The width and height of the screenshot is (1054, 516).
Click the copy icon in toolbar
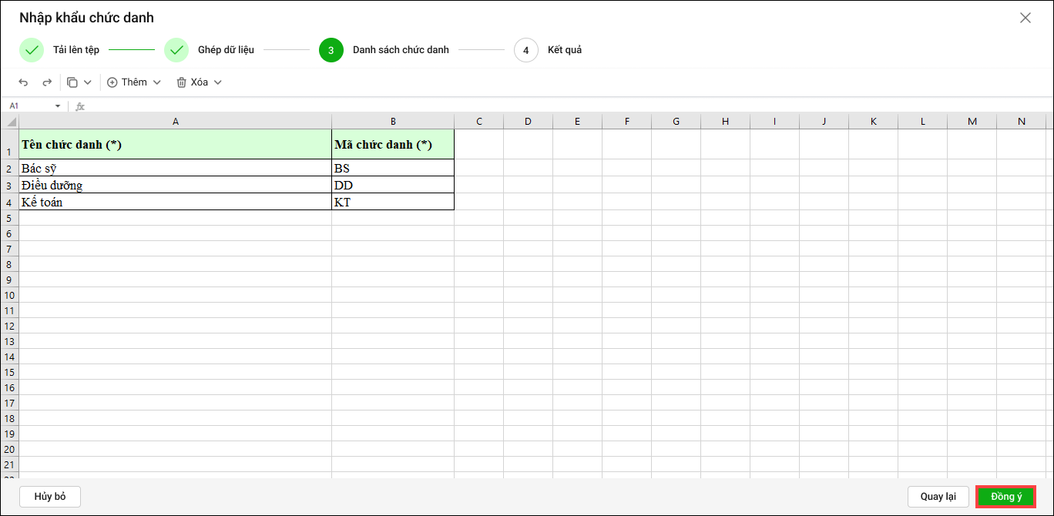(x=72, y=82)
